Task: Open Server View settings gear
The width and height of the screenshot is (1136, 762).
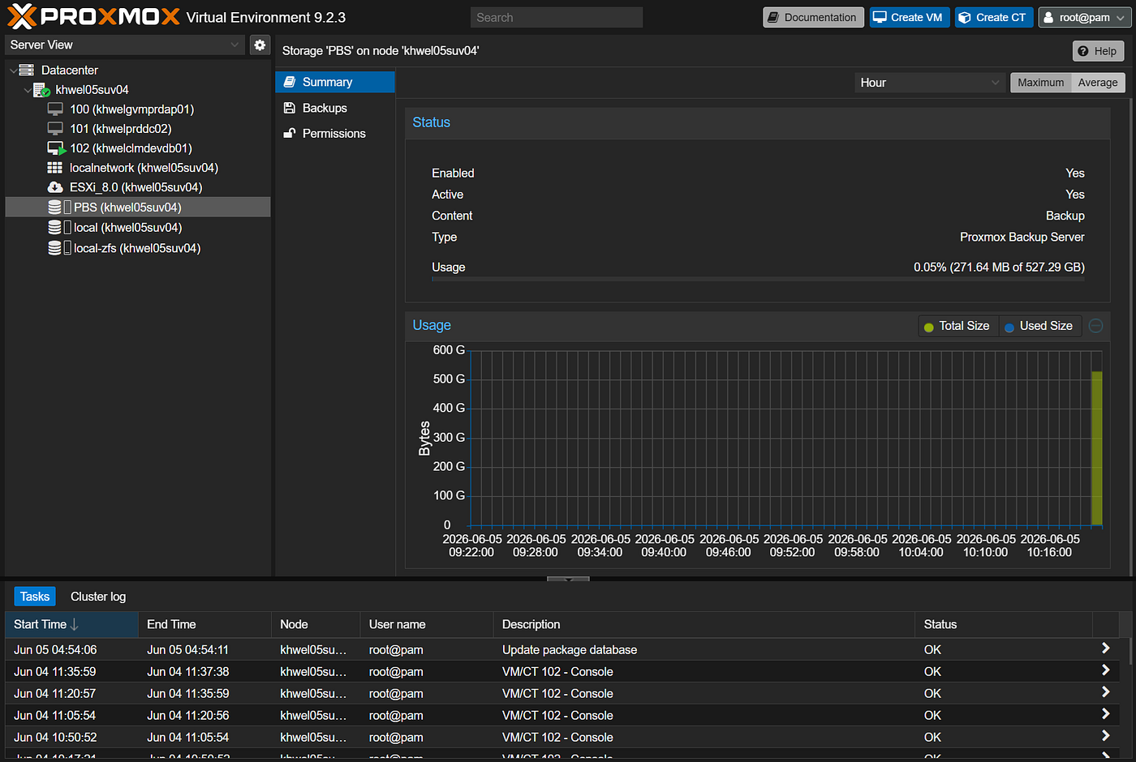Action: click(x=260, y=45)
